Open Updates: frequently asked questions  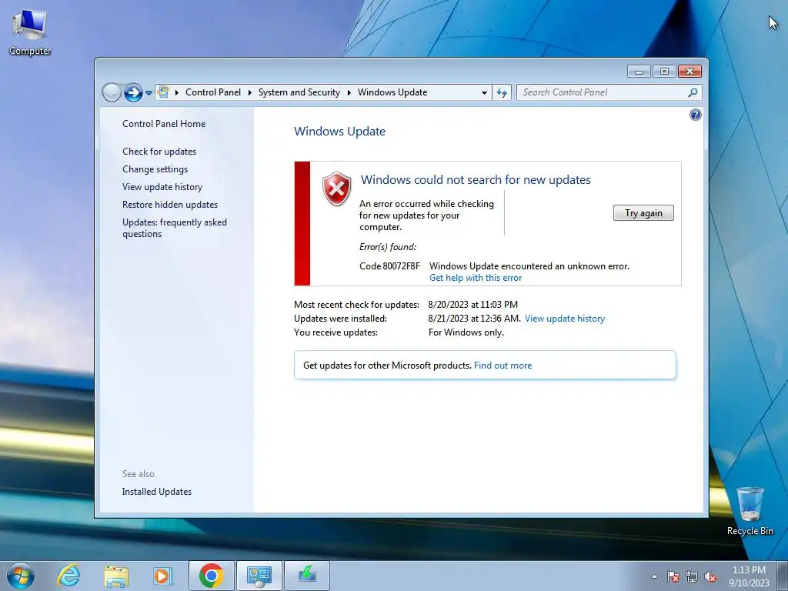(175, 228)
